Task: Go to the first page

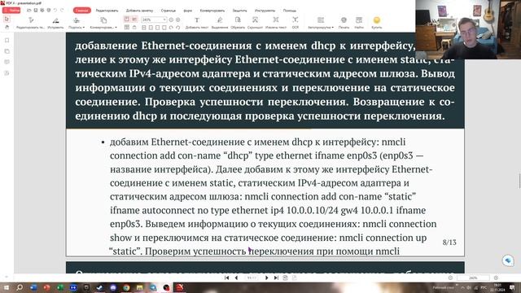Action: pyautogui.click(x=227, y=278)
